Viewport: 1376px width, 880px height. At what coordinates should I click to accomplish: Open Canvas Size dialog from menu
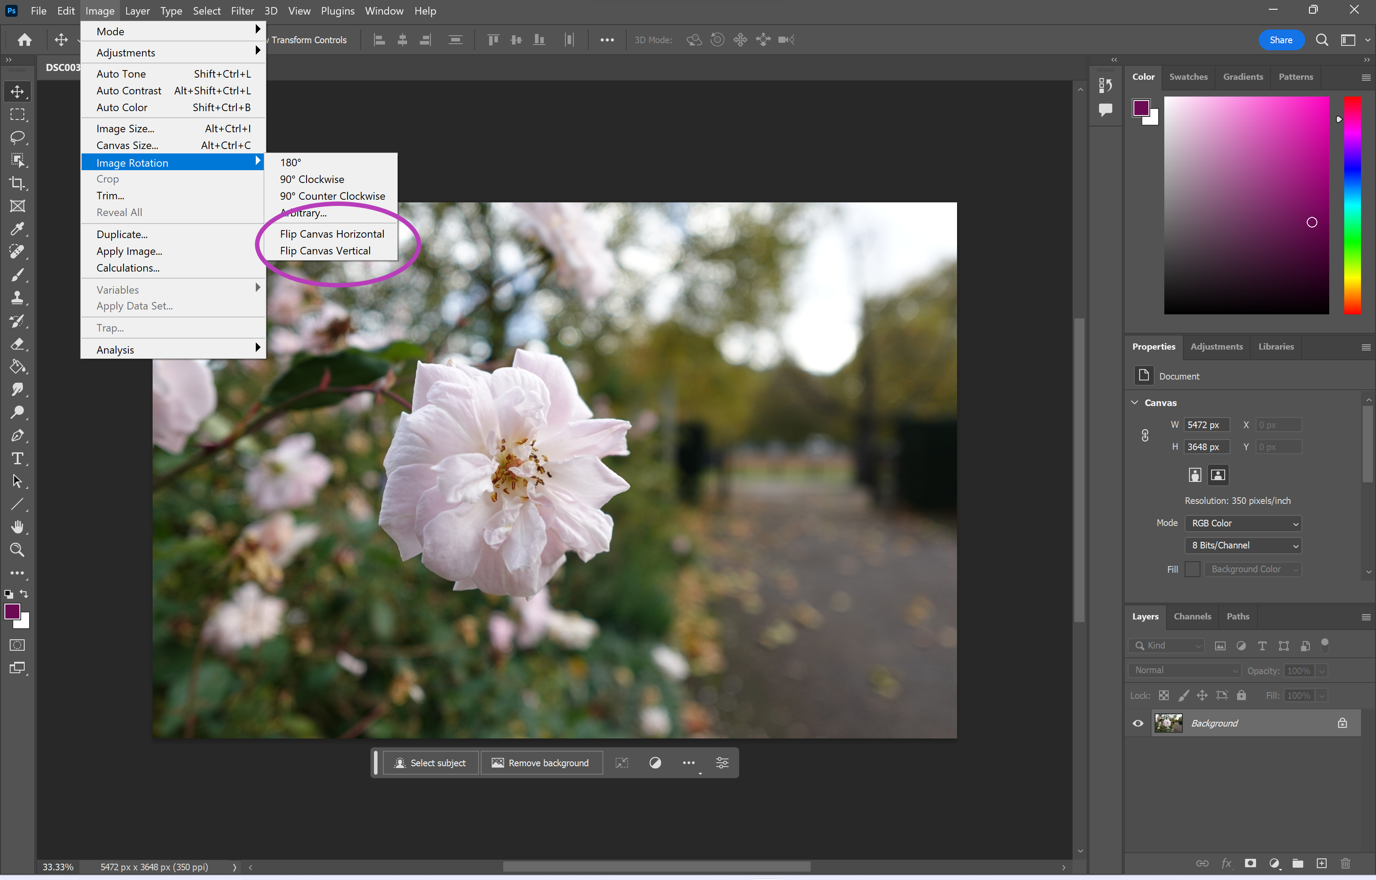[173, 145]
